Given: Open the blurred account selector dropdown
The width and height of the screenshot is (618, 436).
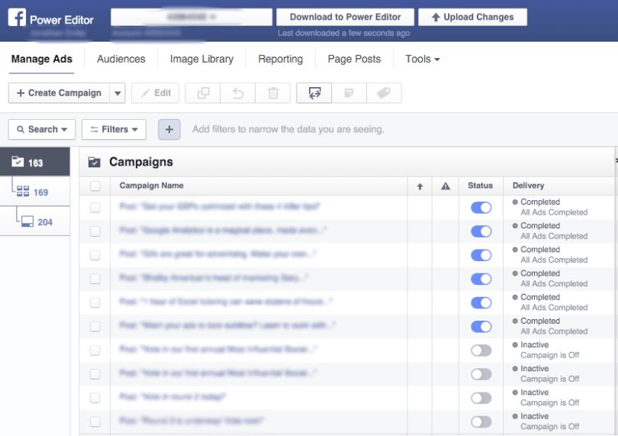Looking at the screenshot, I should [192, 17].
